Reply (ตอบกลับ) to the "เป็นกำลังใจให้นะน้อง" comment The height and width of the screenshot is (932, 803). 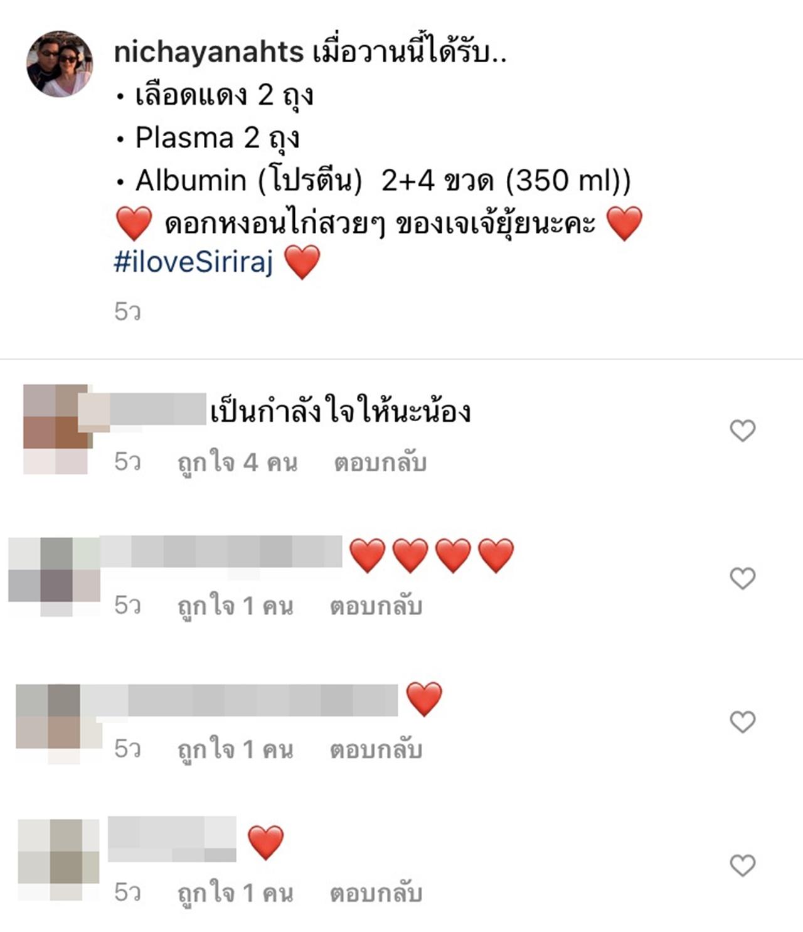380,463
